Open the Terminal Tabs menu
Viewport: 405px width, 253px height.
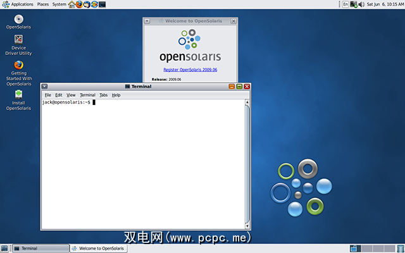pyautogui.click(x=103, y=95)
